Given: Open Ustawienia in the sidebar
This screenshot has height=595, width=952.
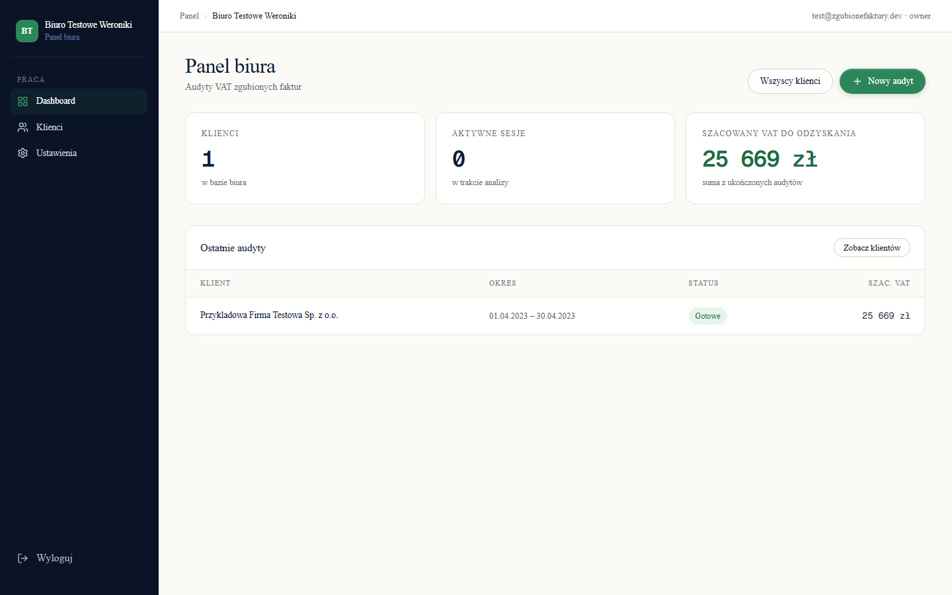Looking at the screenshot, I should [x=79, y=153].
